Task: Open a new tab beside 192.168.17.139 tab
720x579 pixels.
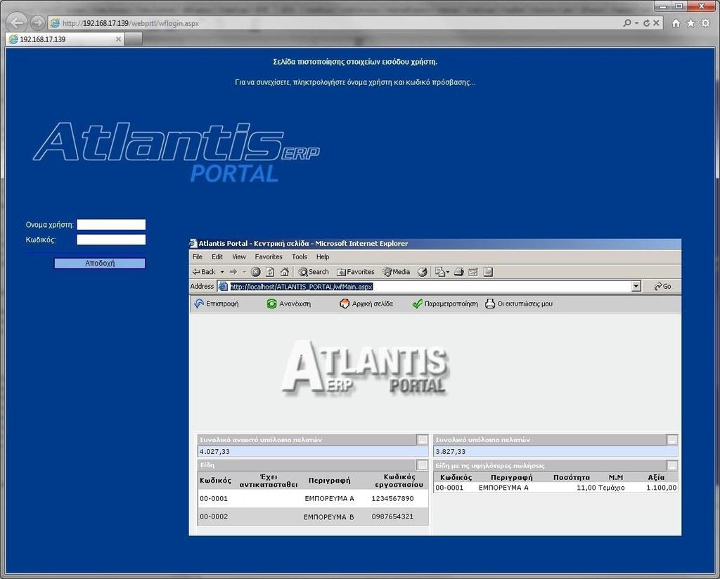Action: coord(133,39)
